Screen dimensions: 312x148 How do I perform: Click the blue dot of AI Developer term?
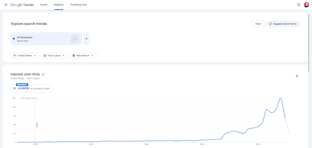point(14,39)
